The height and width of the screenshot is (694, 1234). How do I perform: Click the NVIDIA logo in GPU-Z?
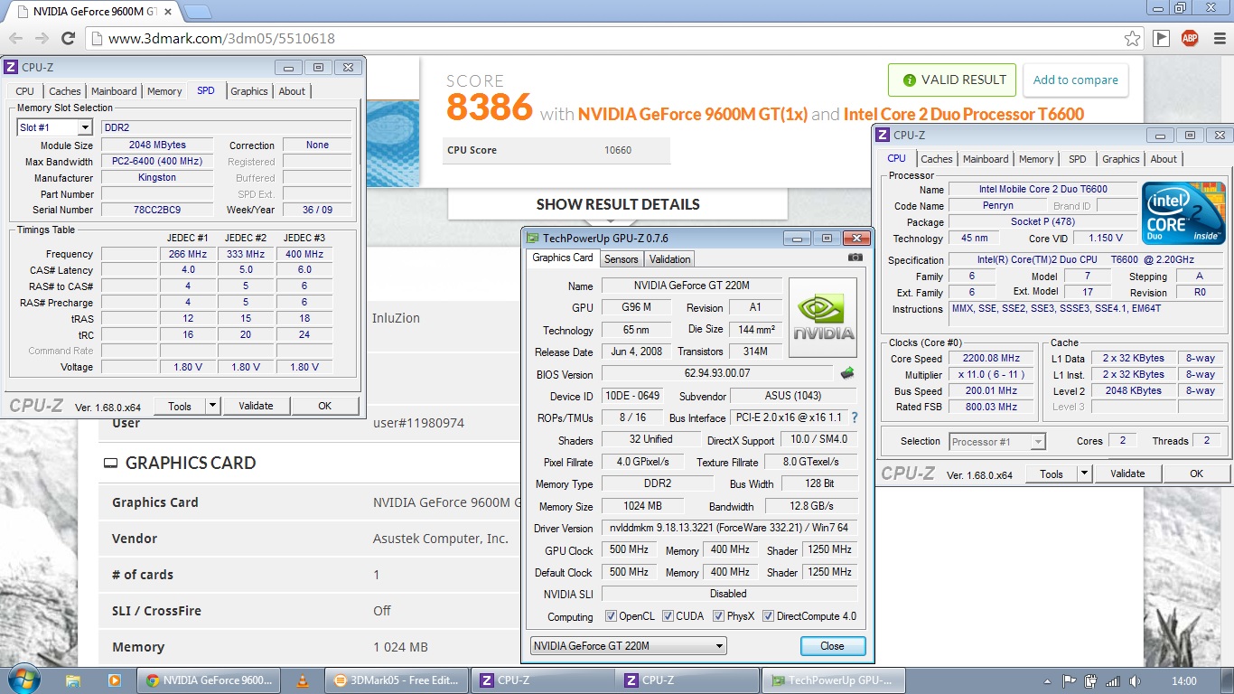(x=823, y=317)
